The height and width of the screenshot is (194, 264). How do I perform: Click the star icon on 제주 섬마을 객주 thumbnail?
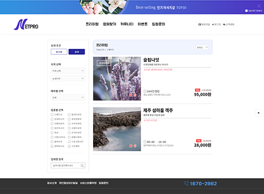tap(131, 146)
